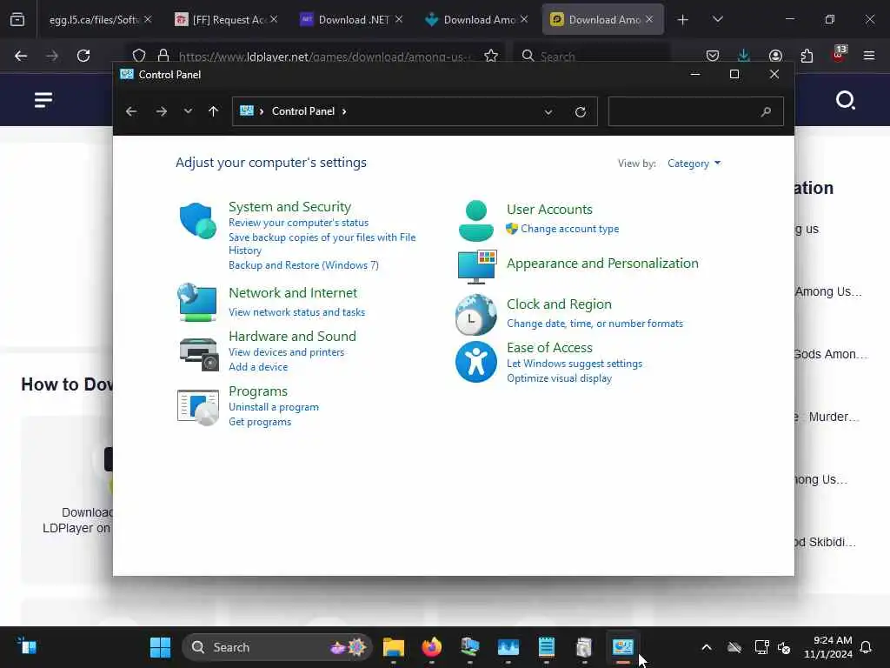890x668 pixels.
Task: Click the Control Panel search magnifier icon
Action: coord(766,111)
